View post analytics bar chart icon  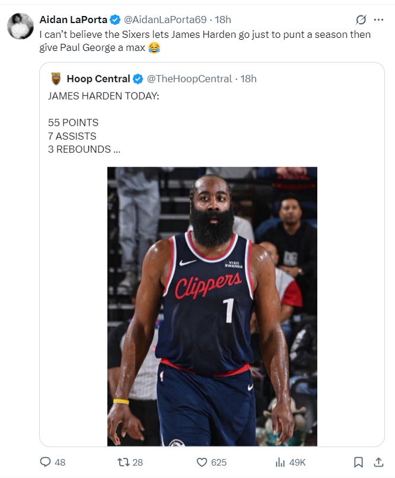pos(281,462)
